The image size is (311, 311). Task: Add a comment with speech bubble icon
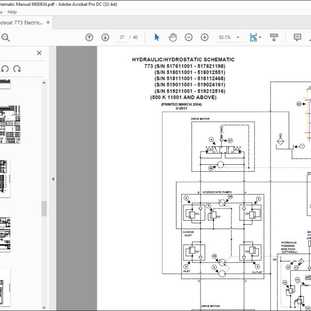pos(298,37)
